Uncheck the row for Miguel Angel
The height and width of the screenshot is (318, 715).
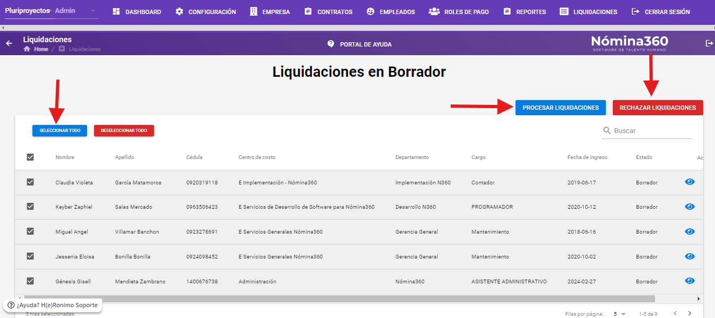[30, 231]
